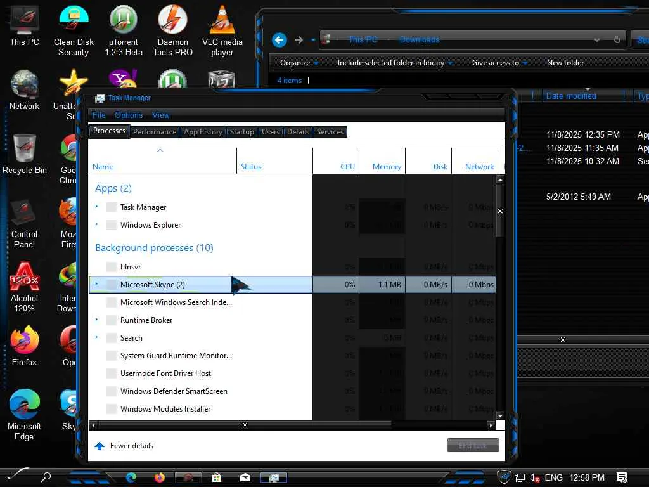Click the Explorer forward arrow button

(x=299, y=40)
